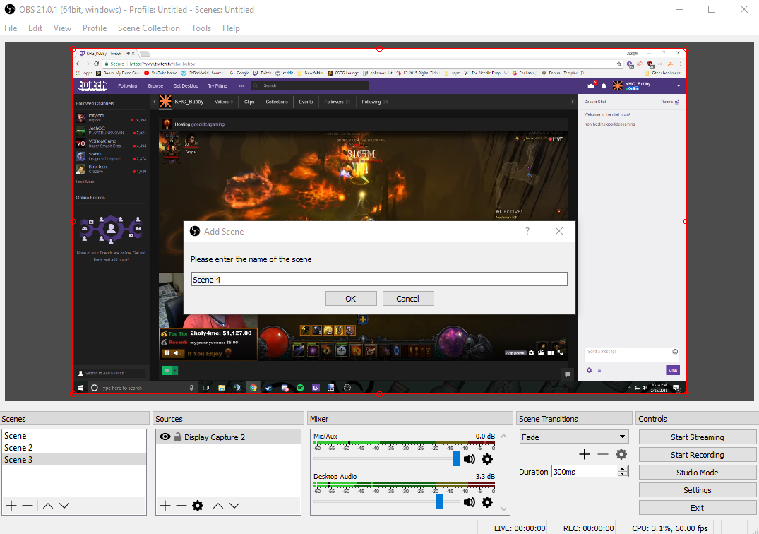The height and width of the screenshot is (534, 759).
Task: Click the Start Recording button
Action: pos(697,454)
